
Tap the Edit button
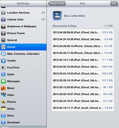[114, 3]
